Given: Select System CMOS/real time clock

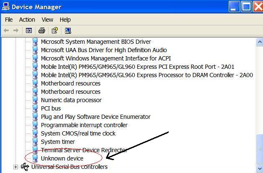Looking at the screenshot, I should (x=78, y=133).
